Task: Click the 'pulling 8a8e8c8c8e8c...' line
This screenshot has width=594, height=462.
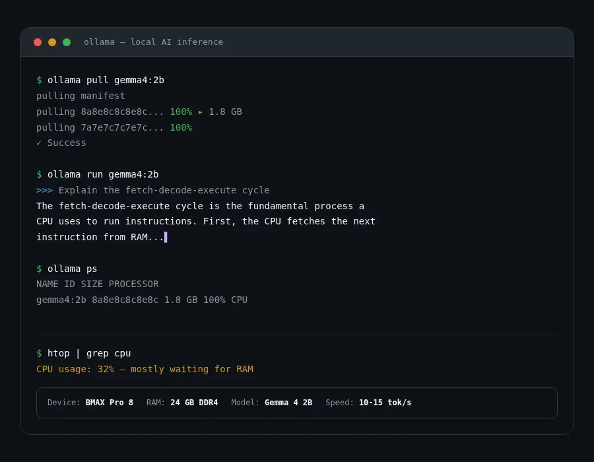Action: (139, 112)
